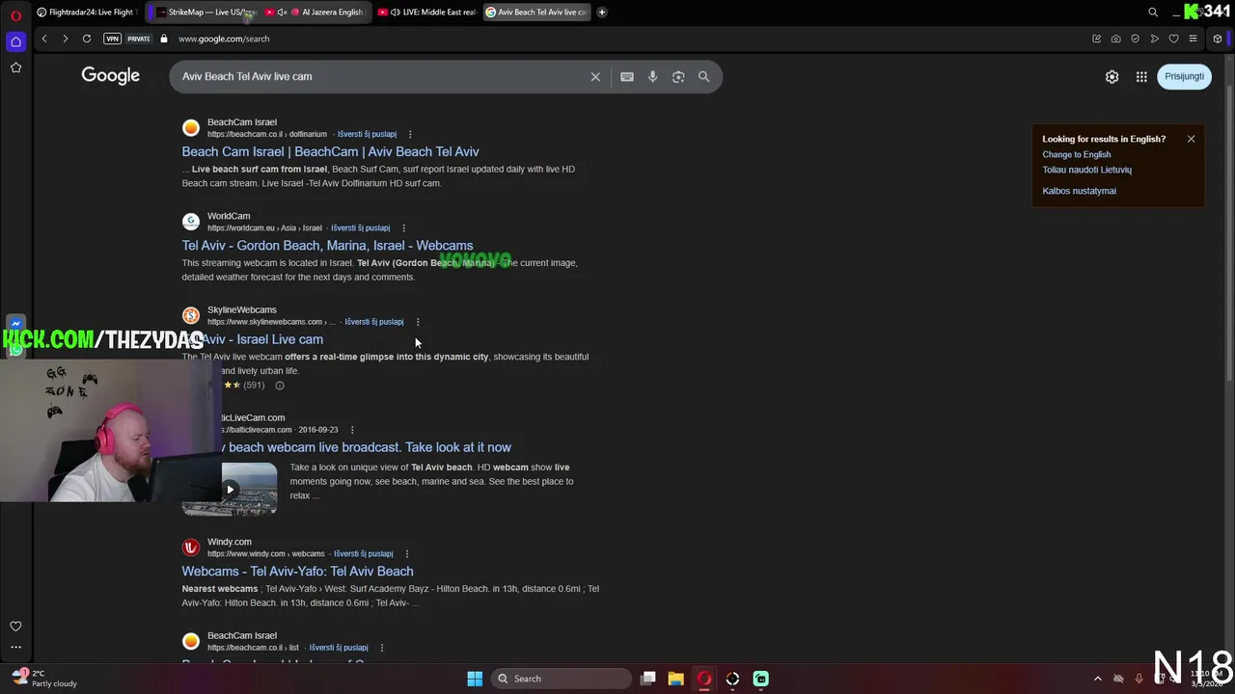Translate the SkylineWebcams result page

[374, 322]
